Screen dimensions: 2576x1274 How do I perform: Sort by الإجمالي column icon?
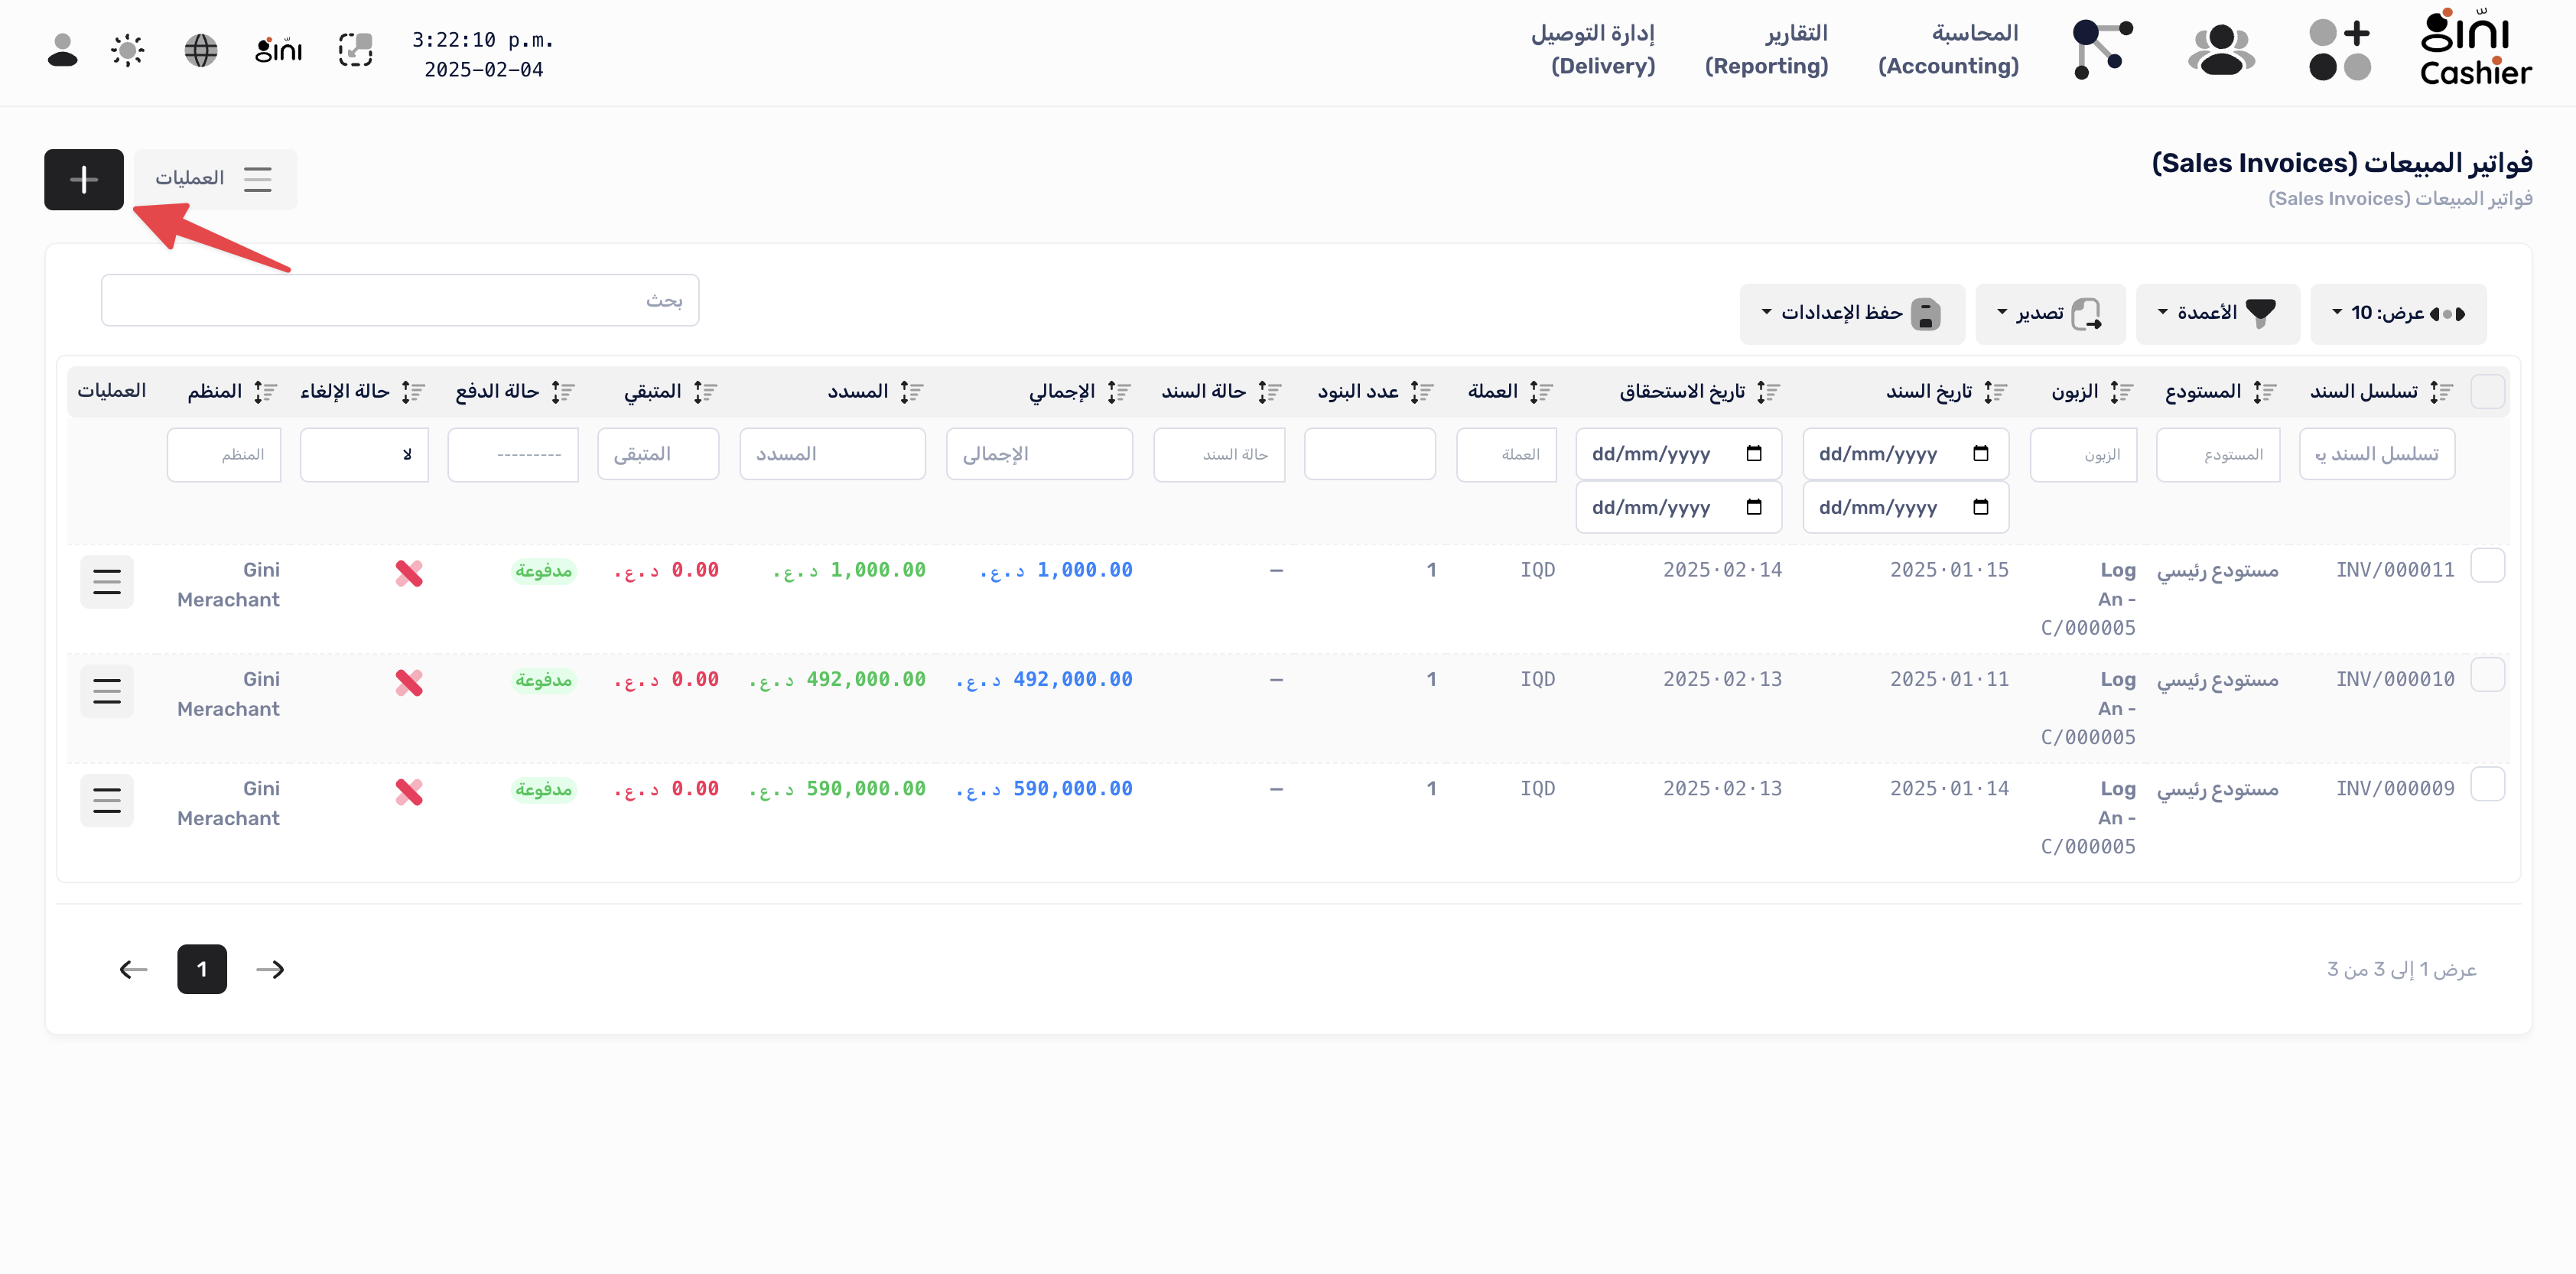pos(1119,392)
